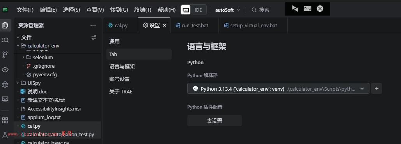Collapse the calculator_env folder
This screenshot has width=401, height=144.
click(18, 46)
